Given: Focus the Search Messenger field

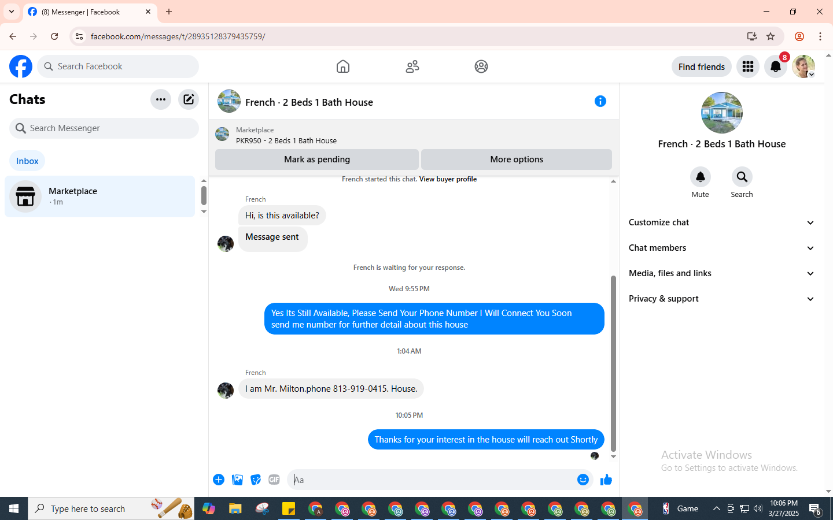Looking at the screenshot, I should [x=104, y=128].
